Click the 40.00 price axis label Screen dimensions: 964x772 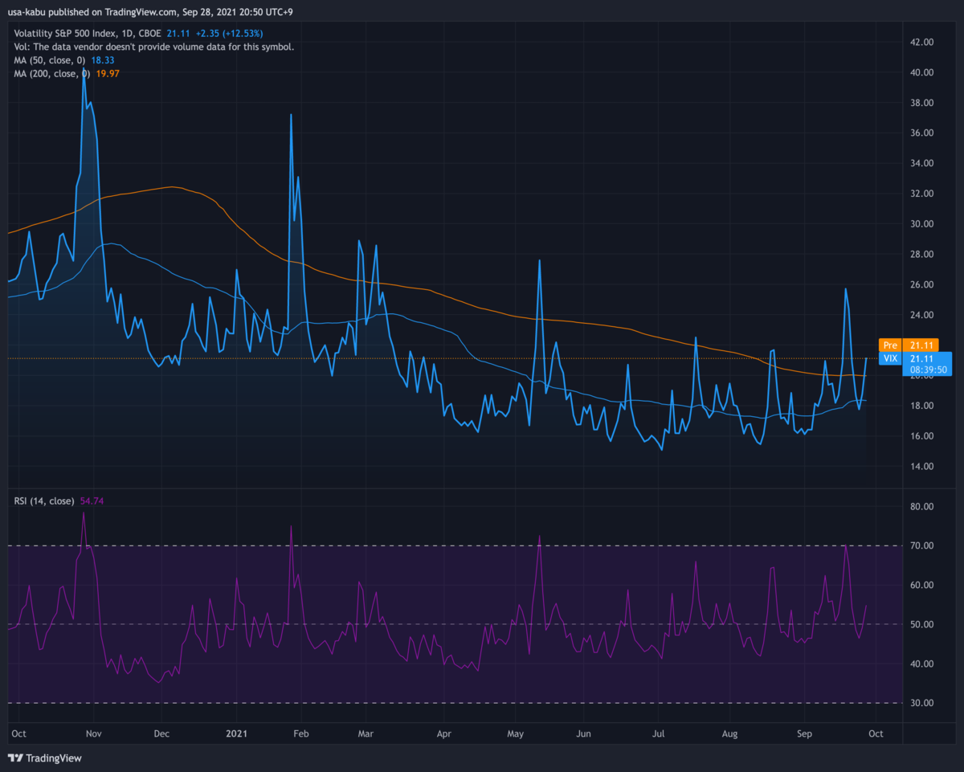point(921,72)
